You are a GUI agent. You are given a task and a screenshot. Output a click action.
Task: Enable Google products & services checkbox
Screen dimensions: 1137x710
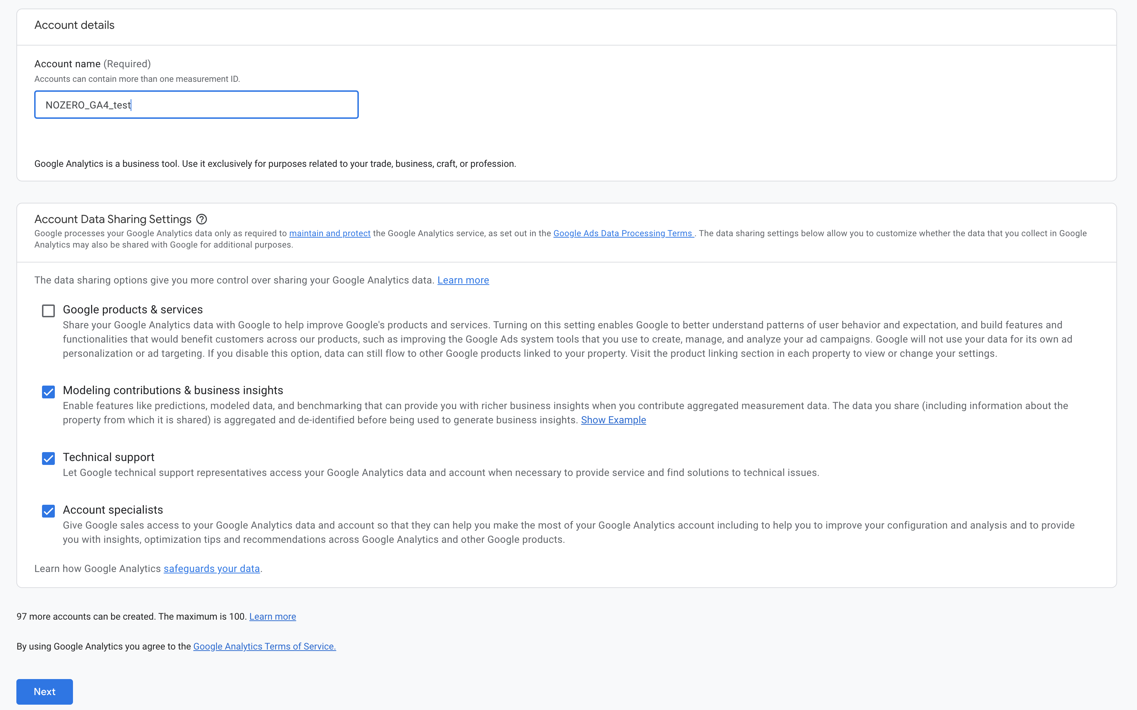click(x=48, y=311)
